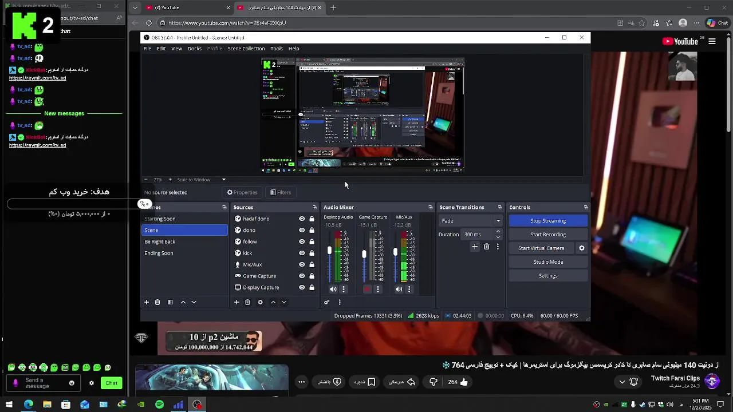Image resolution: width=733 pixels, height=412 pixels.
Task: Open the OBS View menu
Action: (177, 49)
